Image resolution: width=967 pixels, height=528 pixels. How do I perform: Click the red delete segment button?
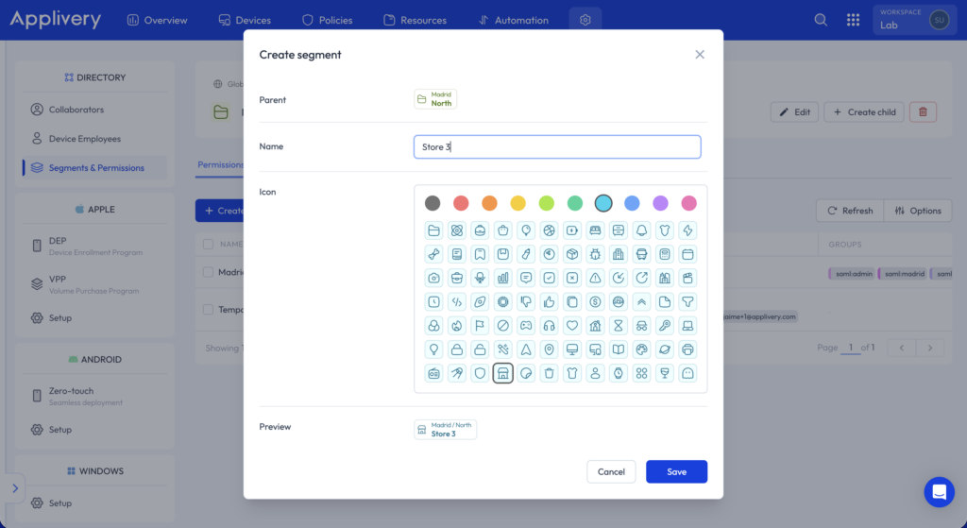[x=923, y=111]
